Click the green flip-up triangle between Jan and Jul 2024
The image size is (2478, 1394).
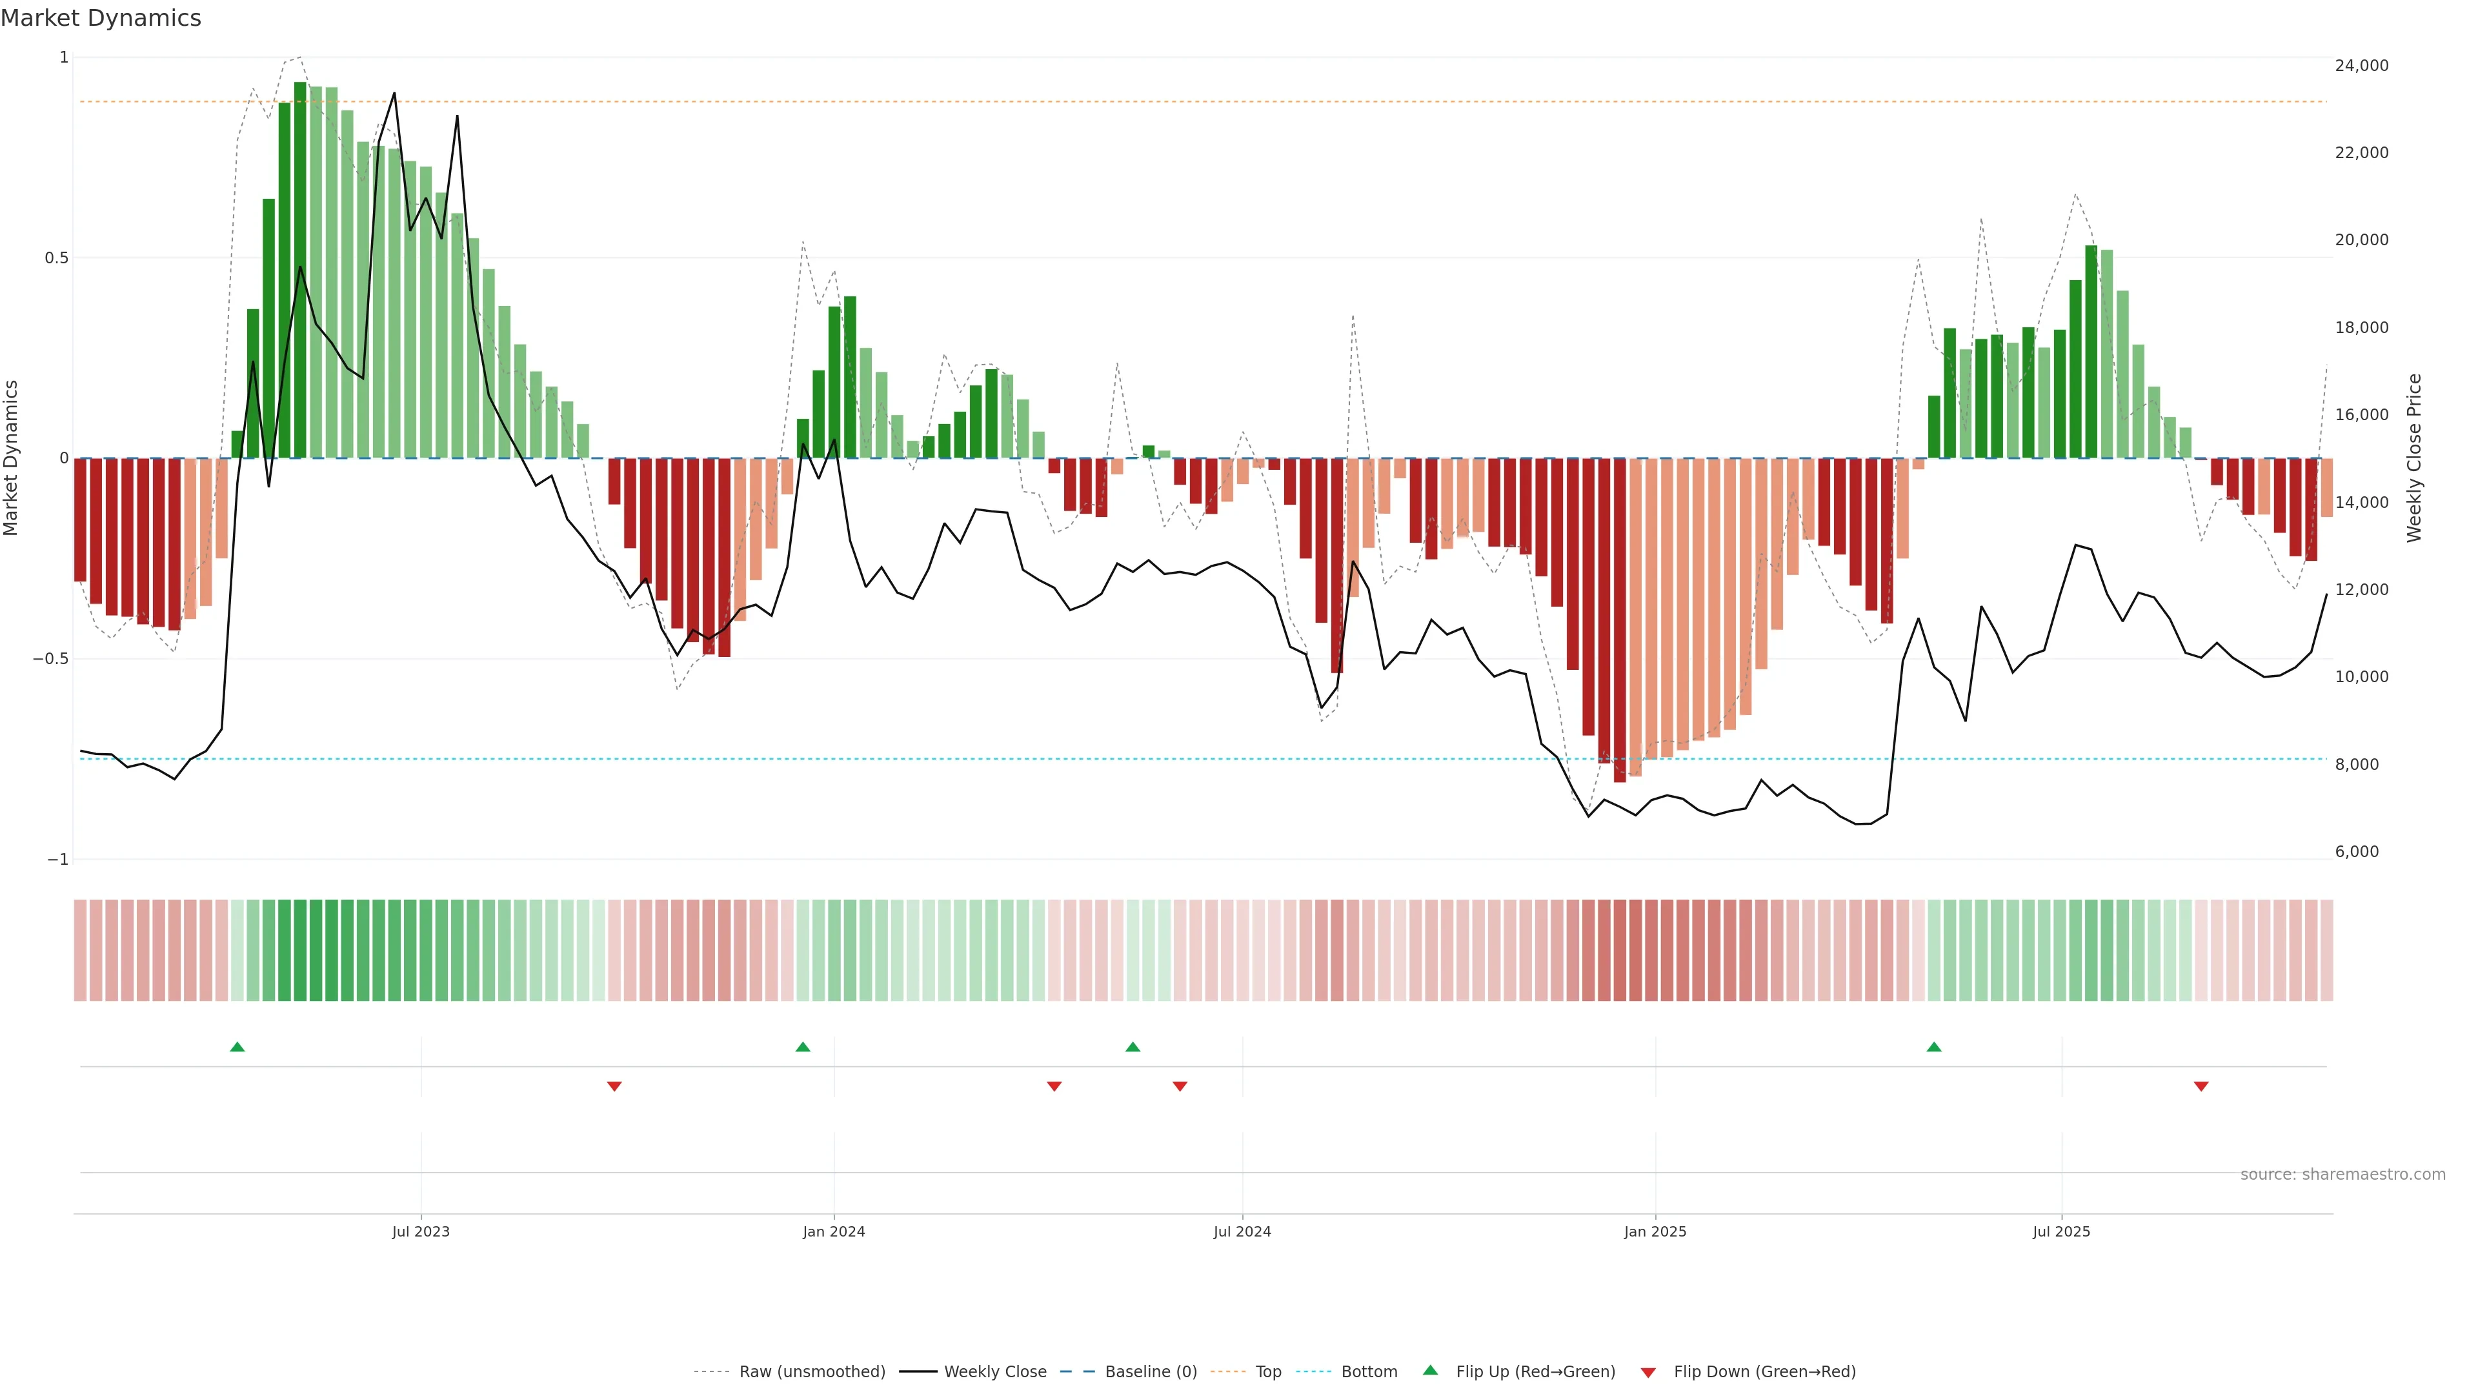coord(1133,1047)
